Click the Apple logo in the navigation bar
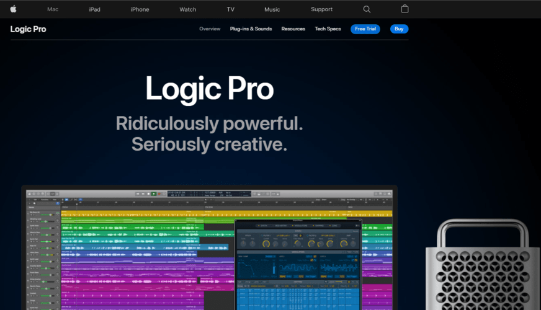This screenshot has width=541, height=310. [x=13, y=9]
